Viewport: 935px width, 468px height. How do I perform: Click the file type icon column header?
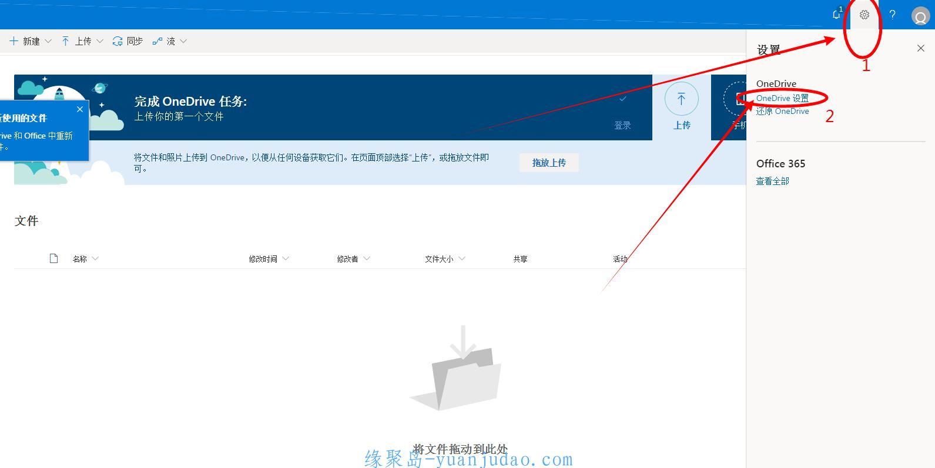[x=54, y=258]
